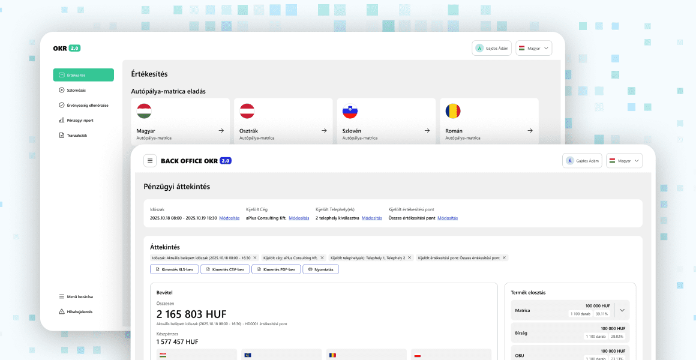
Task: Remove the Időszak filter chip
Action: tap(255, 257)
